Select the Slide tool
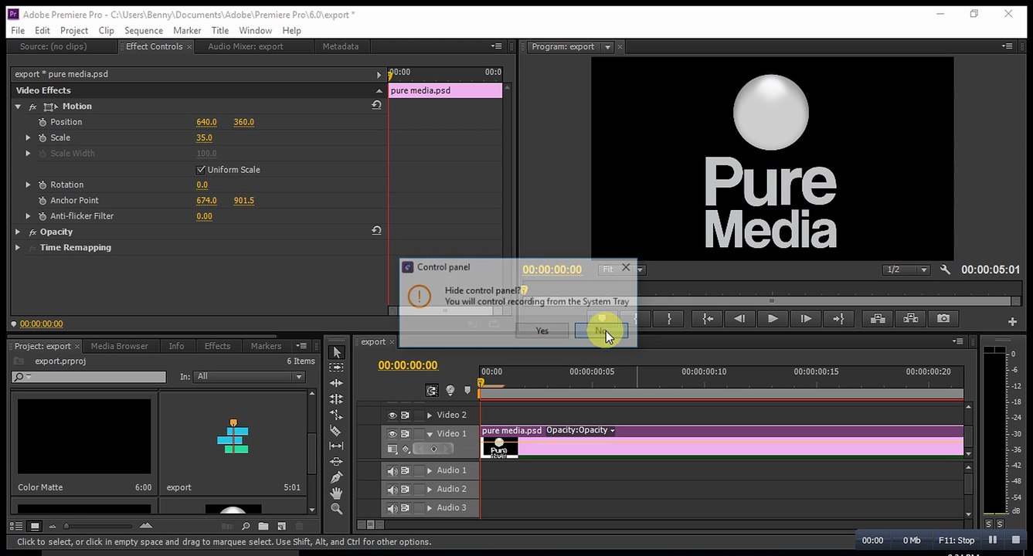Screen dimensions: 1033x556 click(x=336, y=462)
